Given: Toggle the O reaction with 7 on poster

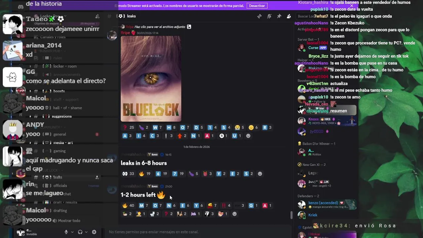Looking at the screenshot, I should [x=185, y=128].
